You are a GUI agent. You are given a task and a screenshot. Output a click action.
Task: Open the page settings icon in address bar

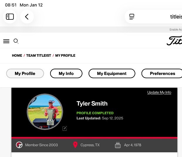click(132, 17)
